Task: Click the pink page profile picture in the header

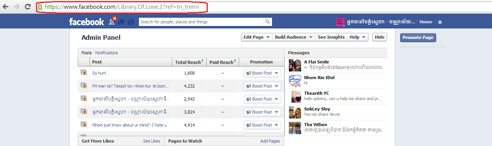Action: point(340,22)
